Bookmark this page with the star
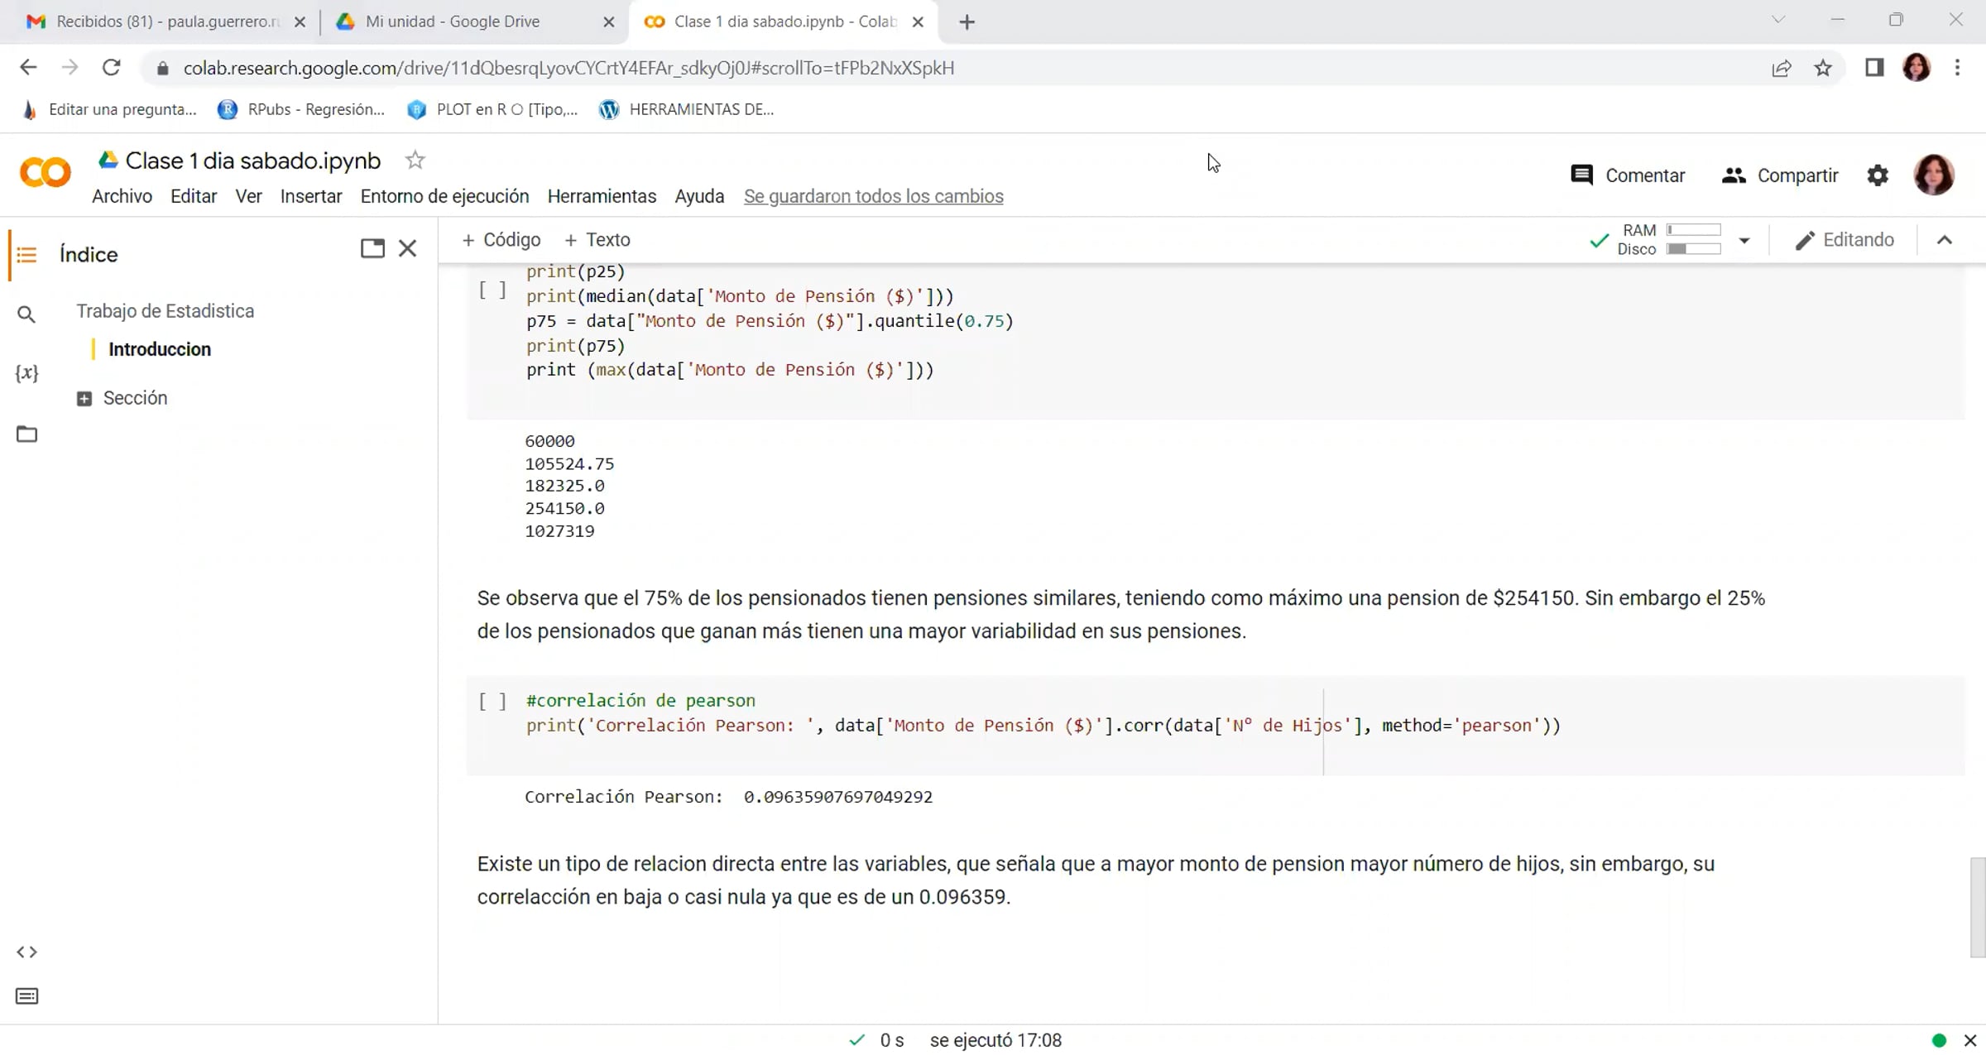1986x1055 pixels. click(1823, 68)
